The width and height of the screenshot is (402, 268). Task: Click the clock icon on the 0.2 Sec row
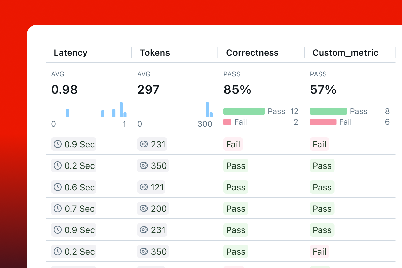click(57, 165)
